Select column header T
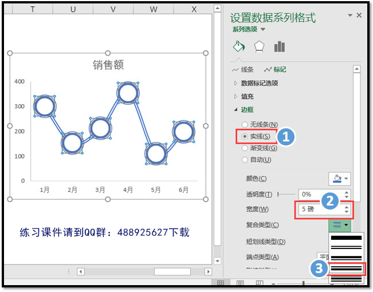Image resolution: width=373 pixels, height=292 pixels. pyautogui.click(x=33, y=9)
